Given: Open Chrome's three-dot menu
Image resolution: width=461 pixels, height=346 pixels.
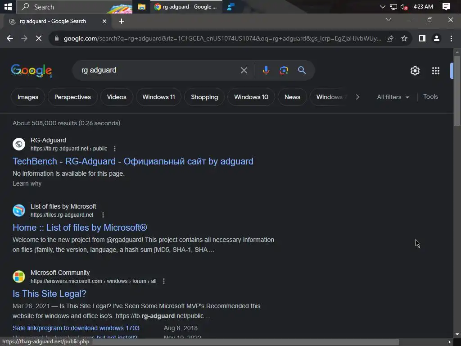Looking at the screenshot, I should click(x=451, y=38).
